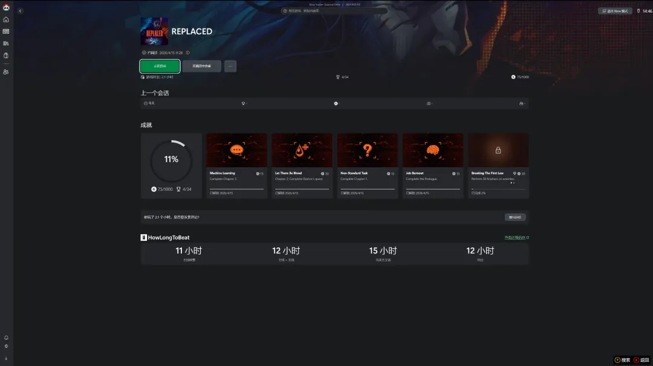The image size is (653, 366).
Task: Click the Non-Standard Task title
Action: (354, 173)
